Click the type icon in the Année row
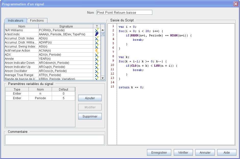 point(97,59)
